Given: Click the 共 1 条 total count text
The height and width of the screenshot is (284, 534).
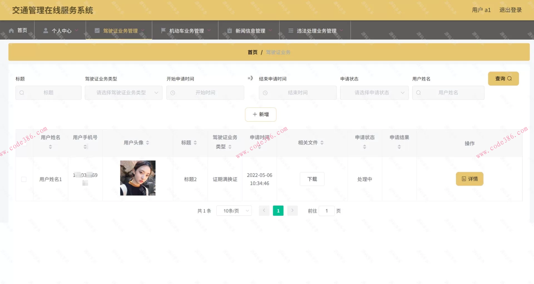Looking at the screenshot, I should [x=204, y=211].
